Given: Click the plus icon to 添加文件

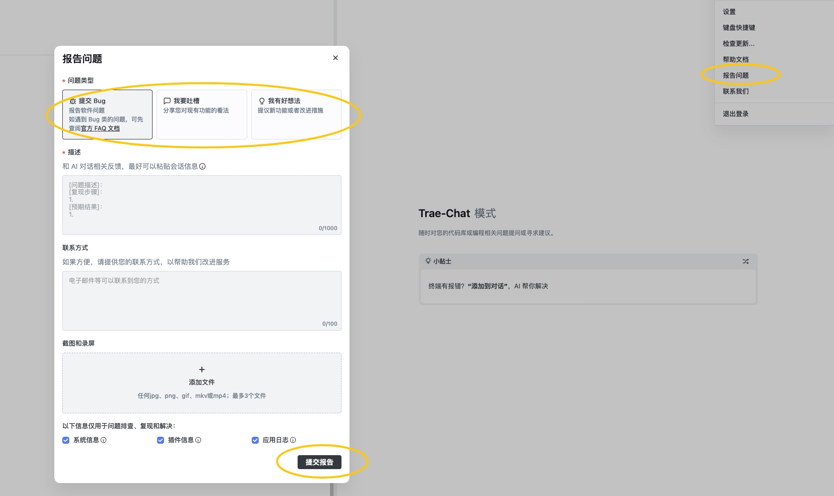Looking at the screenshot, I should (x=202, y=370).
